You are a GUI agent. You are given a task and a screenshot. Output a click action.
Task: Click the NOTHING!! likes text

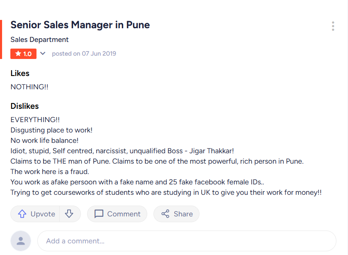pos(29,87)
